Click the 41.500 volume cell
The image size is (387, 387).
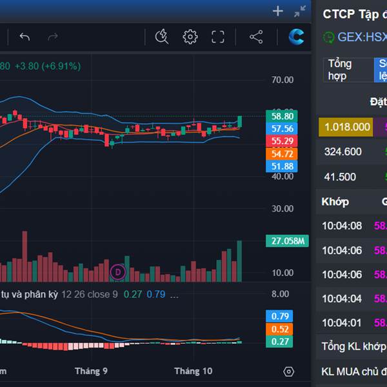pyautogui.click(x=340, y=177)
